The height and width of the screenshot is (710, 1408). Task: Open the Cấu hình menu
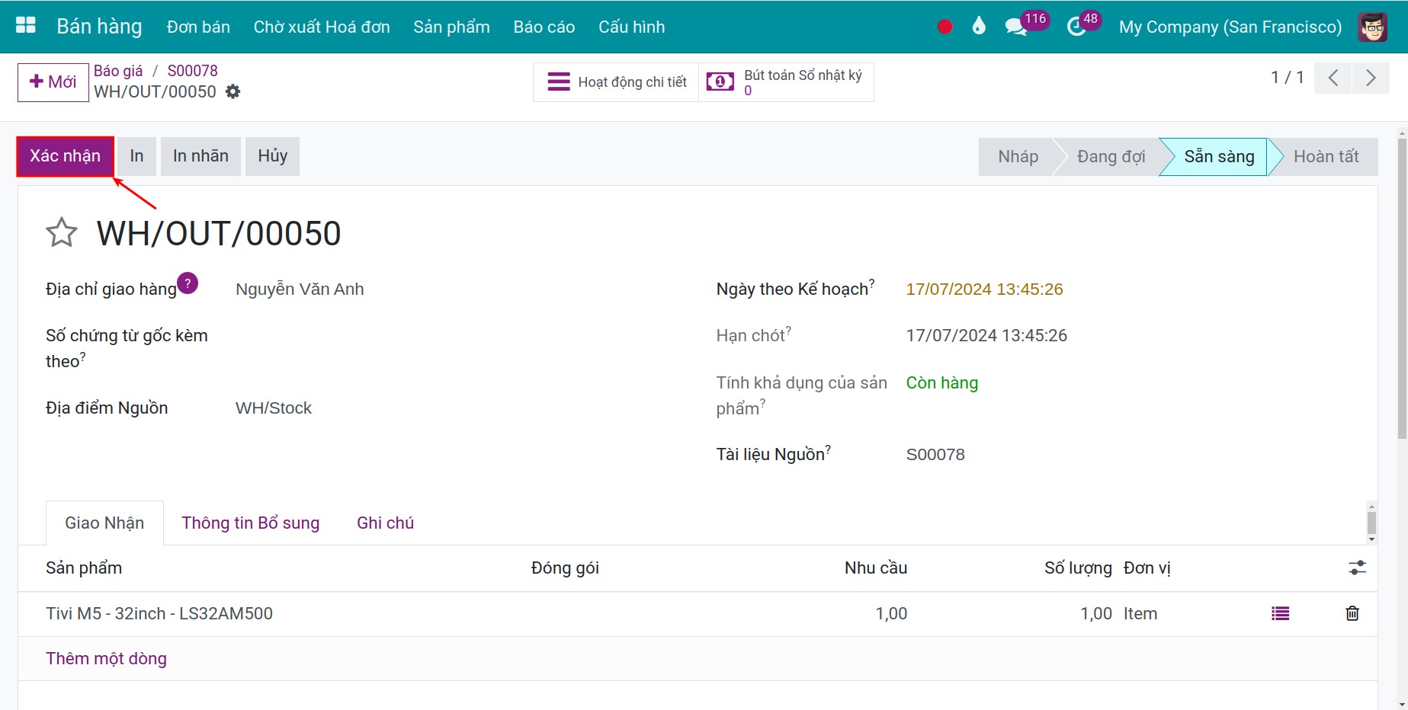click(x=631, y=27)
